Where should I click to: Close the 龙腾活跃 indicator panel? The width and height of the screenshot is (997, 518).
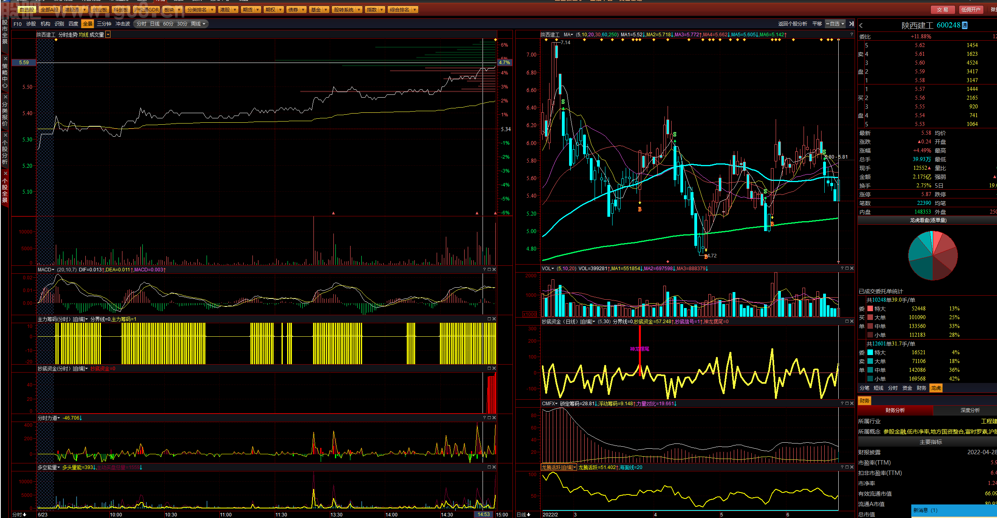coord(852,467)
